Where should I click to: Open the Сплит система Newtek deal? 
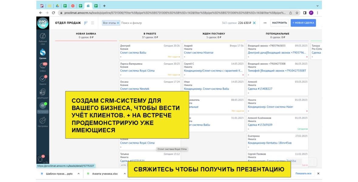click(135, 89)
